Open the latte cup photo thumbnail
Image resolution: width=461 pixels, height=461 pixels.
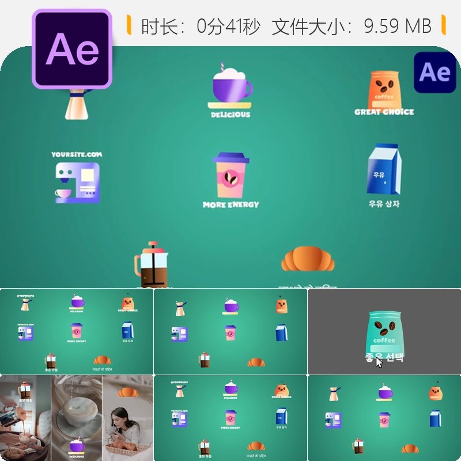point(77,418)
